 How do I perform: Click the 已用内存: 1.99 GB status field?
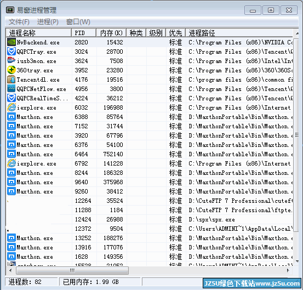tap(100, 282)
